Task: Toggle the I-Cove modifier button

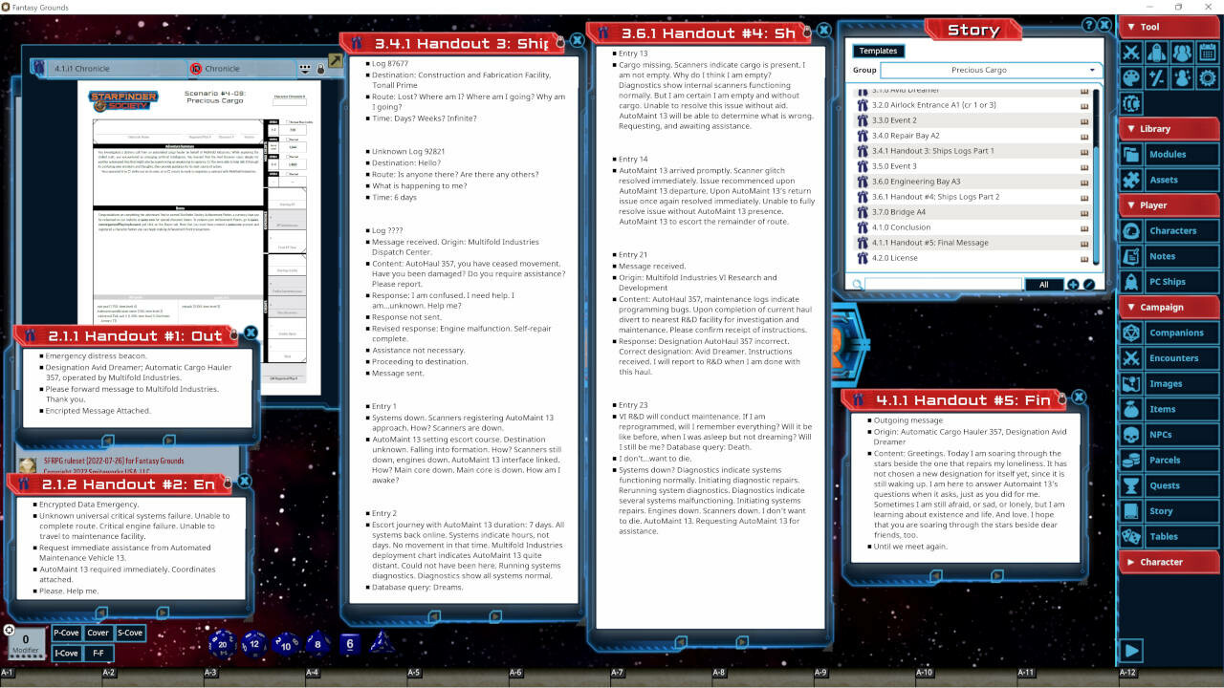Action: [67, 653]
